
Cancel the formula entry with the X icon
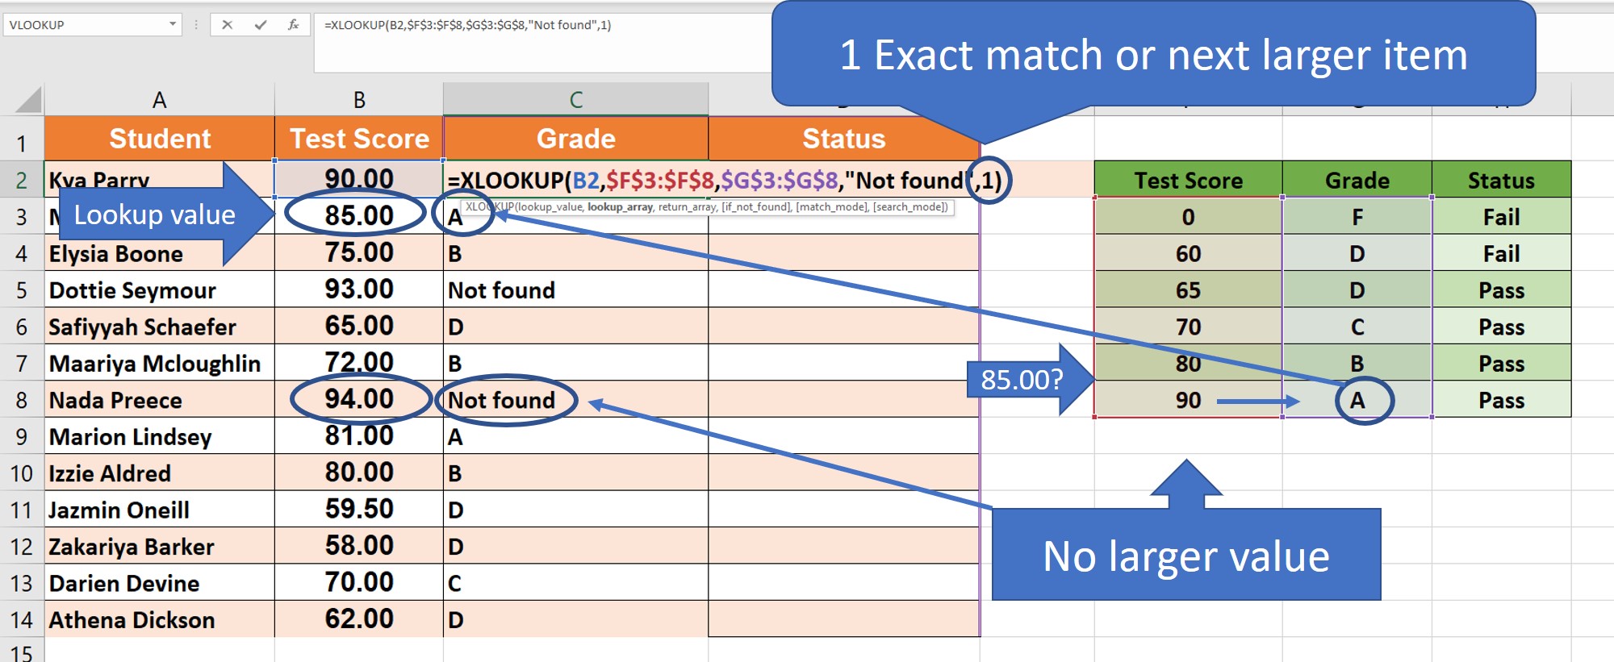click(x=228, y=25)
